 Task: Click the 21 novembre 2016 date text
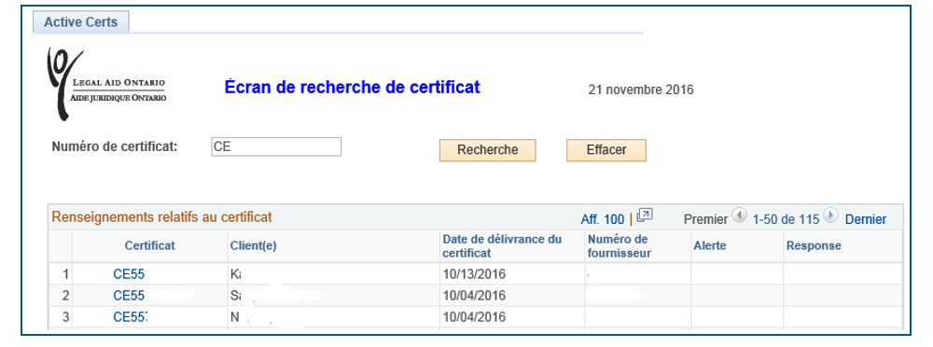point(641,90)
